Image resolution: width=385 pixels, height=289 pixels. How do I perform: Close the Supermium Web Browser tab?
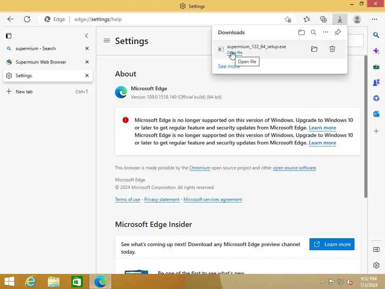click(87, 62)
